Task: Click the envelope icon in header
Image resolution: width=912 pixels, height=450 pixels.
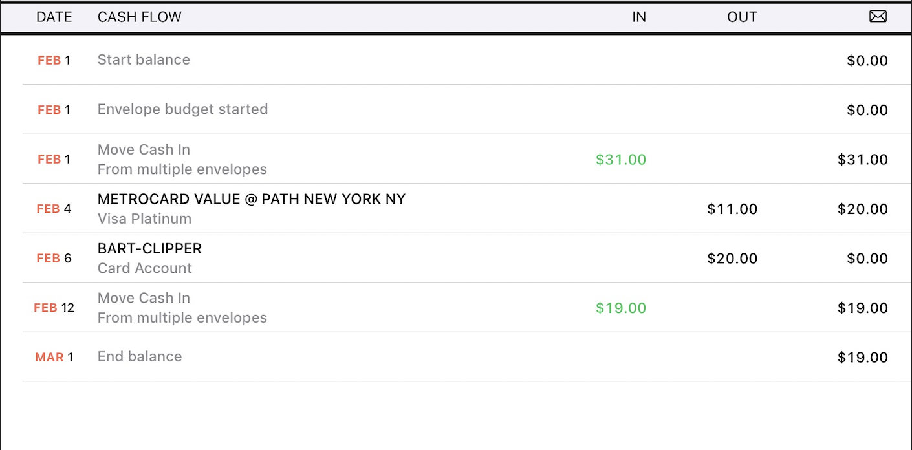Action: pyautogui.click(x=878, y=17)
